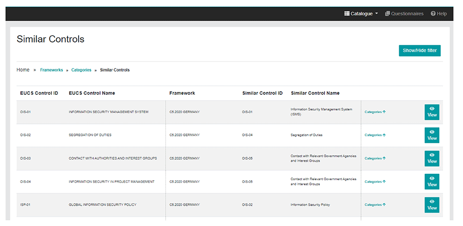The height and width of the screenshot is (226, 463).
Task: View the OIS-03 Contact with Authorities row
Action: pyautogui.click(x=432, y=158)
